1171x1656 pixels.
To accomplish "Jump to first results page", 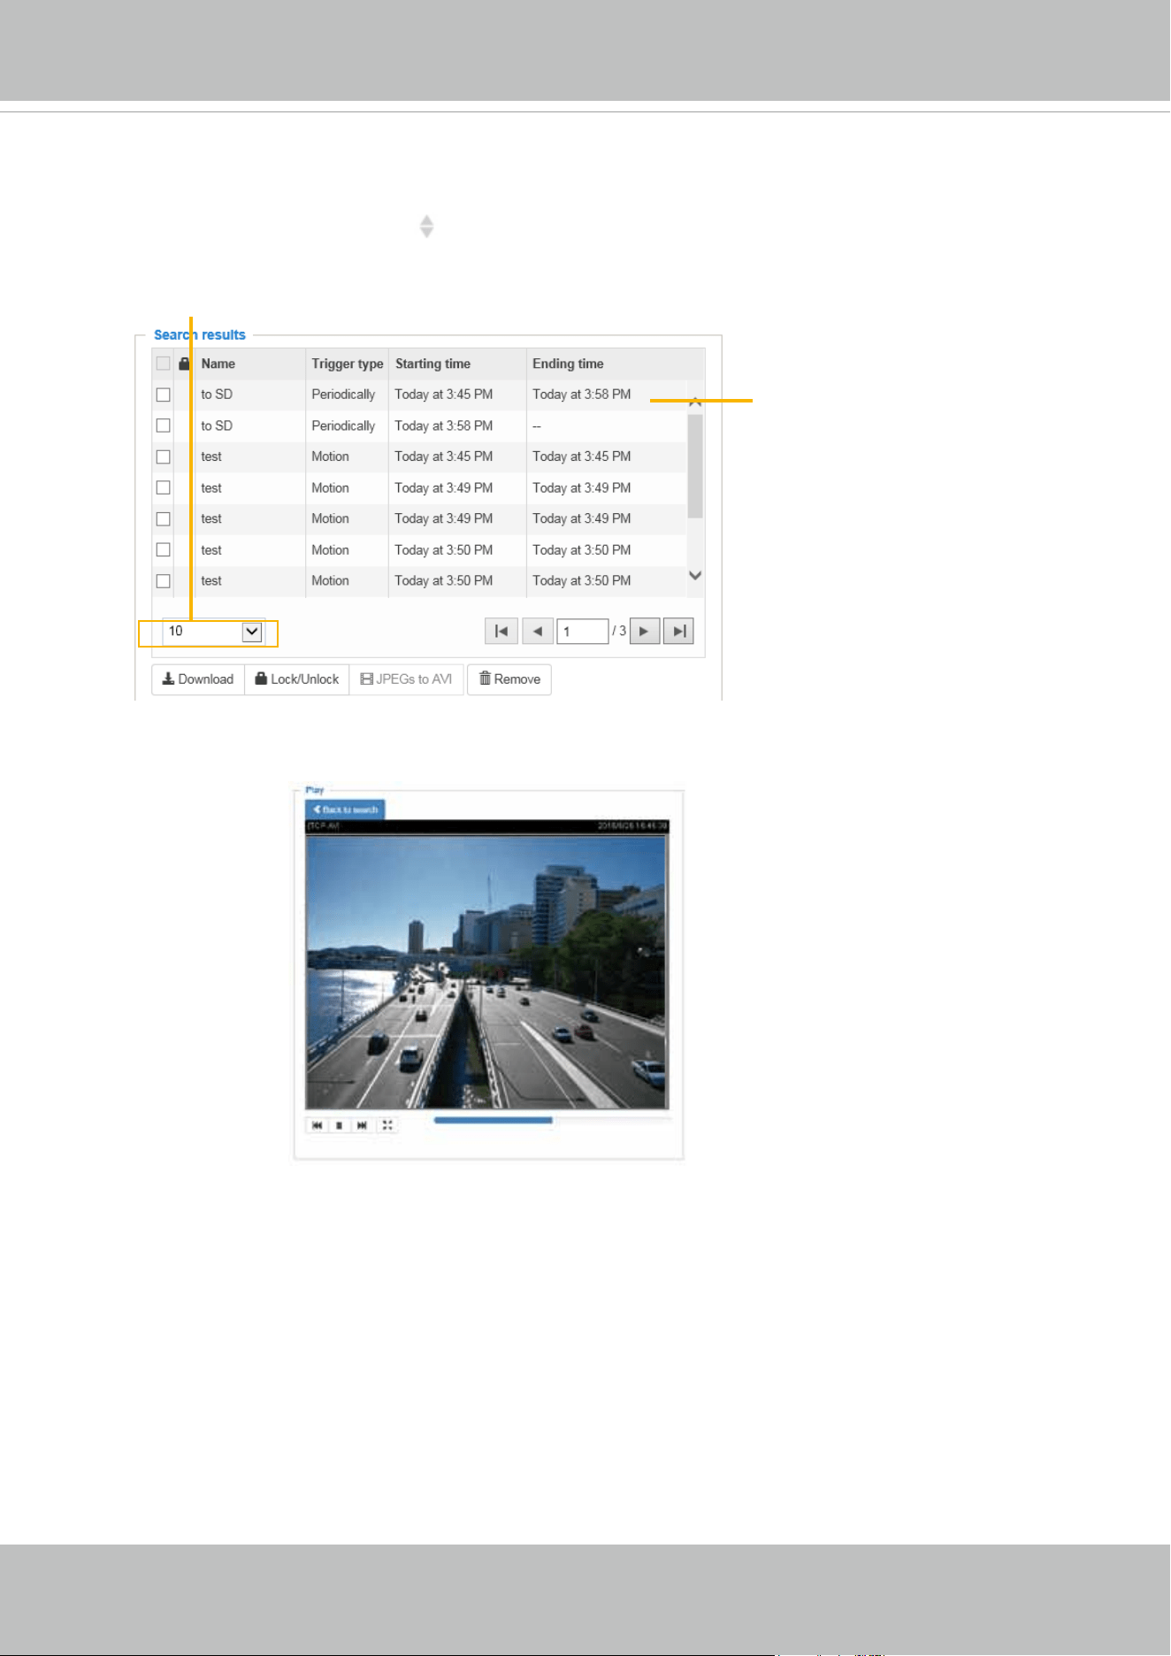I will [x=501, y=632].
